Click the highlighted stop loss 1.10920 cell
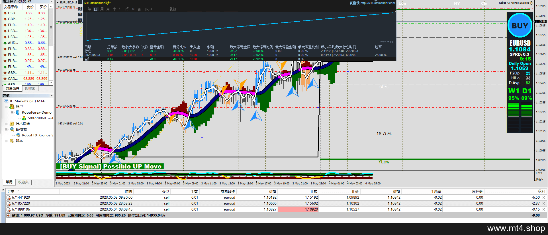 298,209
